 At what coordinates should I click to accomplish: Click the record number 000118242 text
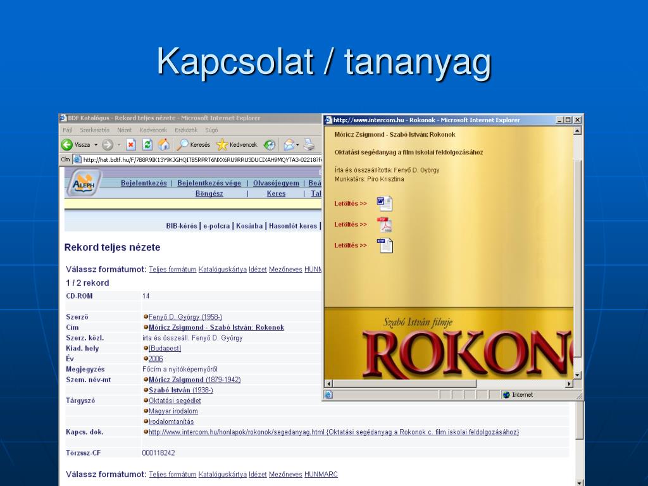tap(158, 453)
